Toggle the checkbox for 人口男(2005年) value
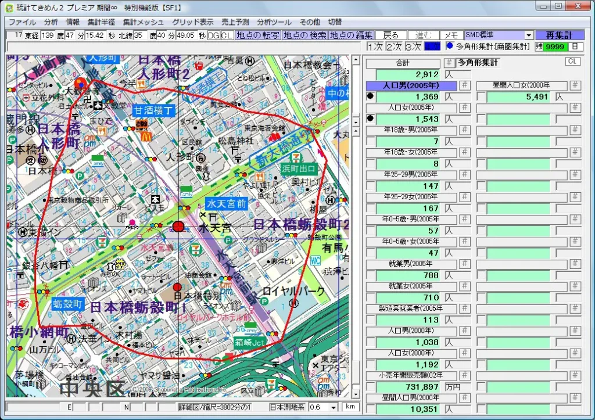595x420 pixels. point(370,96)
